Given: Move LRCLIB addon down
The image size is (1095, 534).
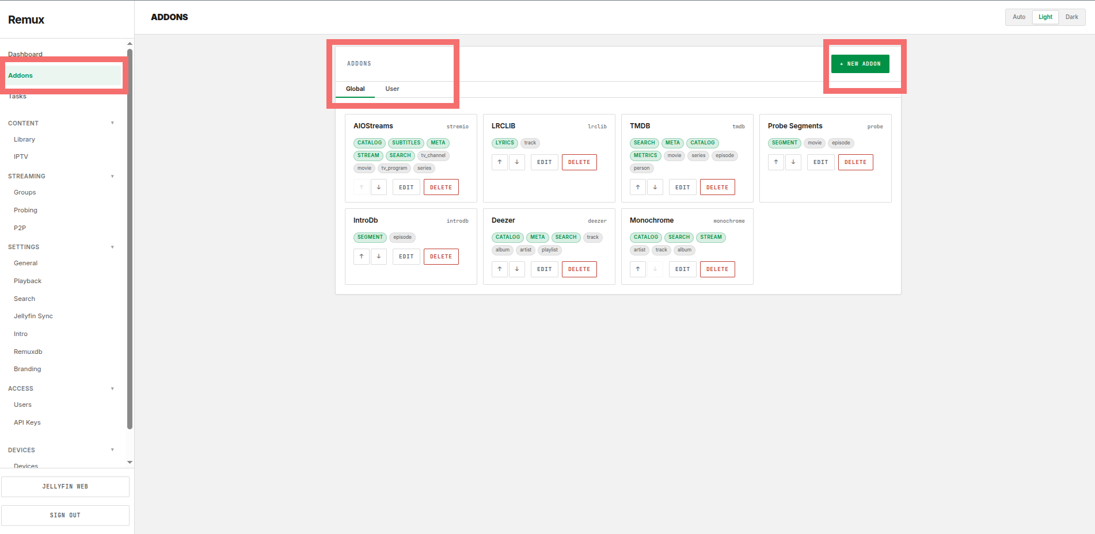Looking at the screenshot, I should pyautogui.click(x=517, y=162).
